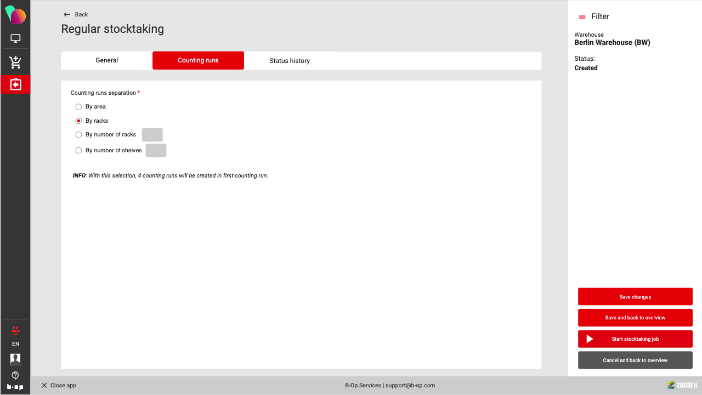
Task: Select the red stocktaking clipboard icon
Action: (15, 84)
